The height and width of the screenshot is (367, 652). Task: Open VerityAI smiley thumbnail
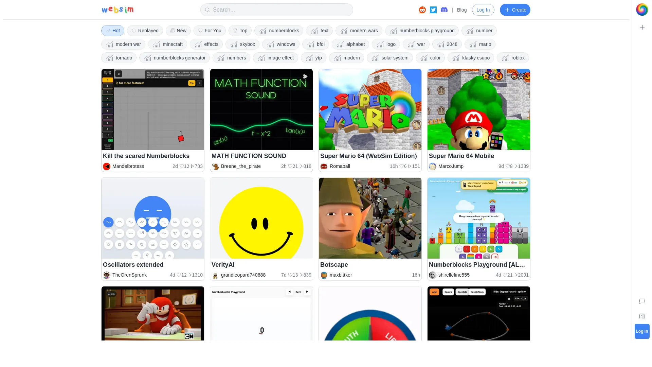click(x=261, y=218)
